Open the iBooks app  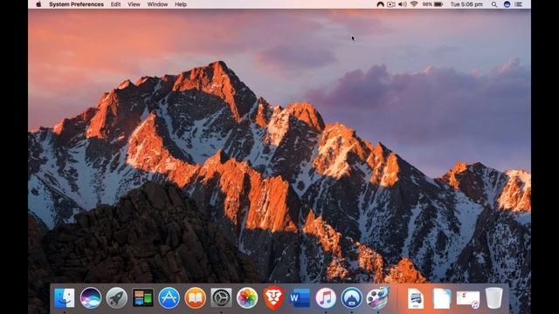point(196,297)
